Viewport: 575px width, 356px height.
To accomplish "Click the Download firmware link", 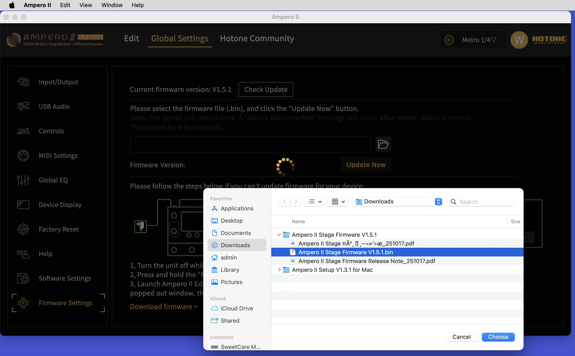I will click(164, 306).
